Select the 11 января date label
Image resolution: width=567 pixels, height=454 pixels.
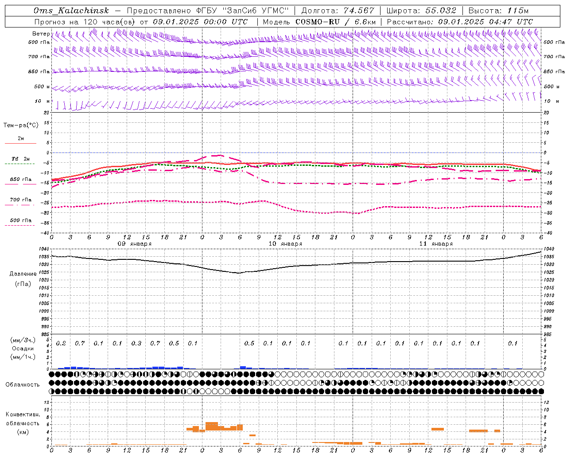click(x=436, y=244)
